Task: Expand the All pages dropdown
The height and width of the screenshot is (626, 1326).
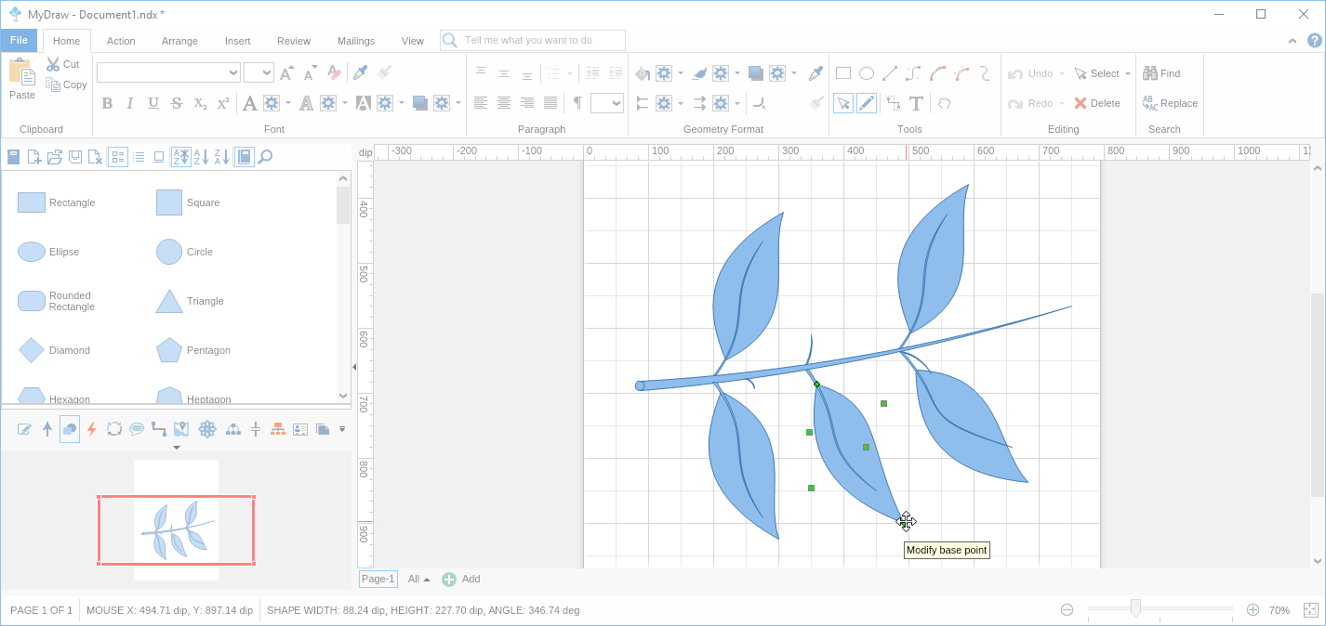Action: tap(419, 579)
